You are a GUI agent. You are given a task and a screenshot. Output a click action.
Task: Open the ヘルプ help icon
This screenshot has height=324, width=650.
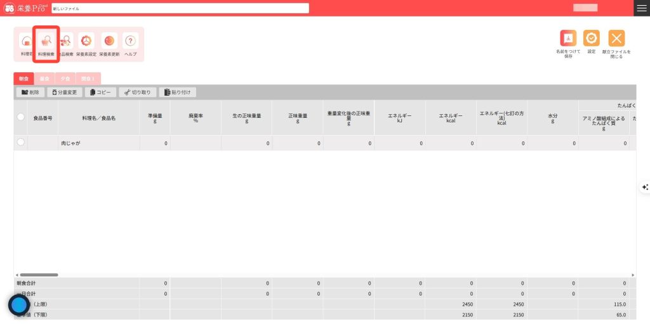(x=130, y=42)
